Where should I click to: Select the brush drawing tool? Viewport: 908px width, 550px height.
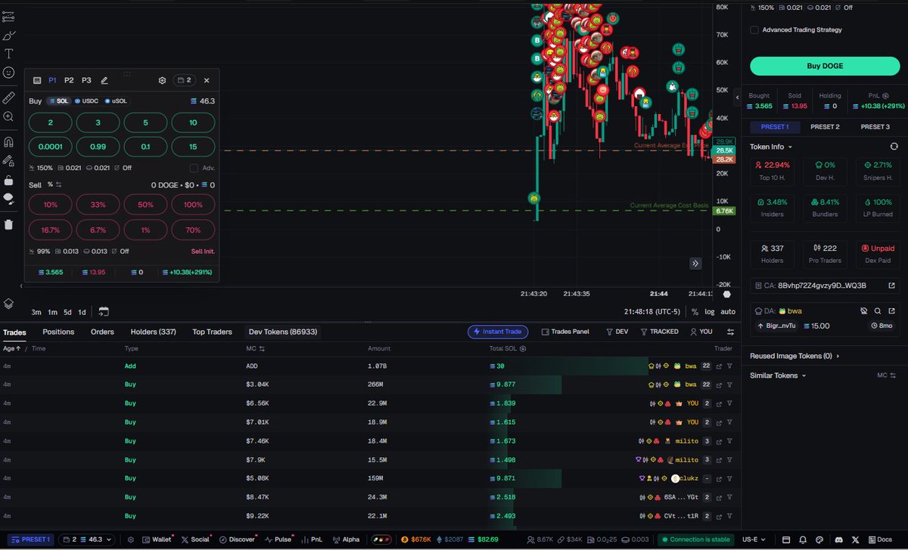9,36
